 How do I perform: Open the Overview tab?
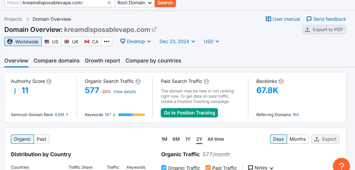(16, 61)
